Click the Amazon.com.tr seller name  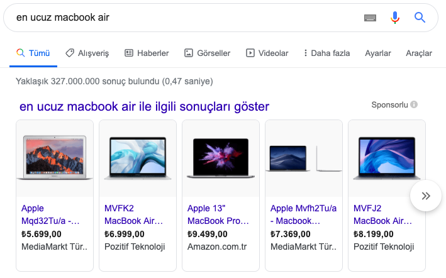[217, 247]
